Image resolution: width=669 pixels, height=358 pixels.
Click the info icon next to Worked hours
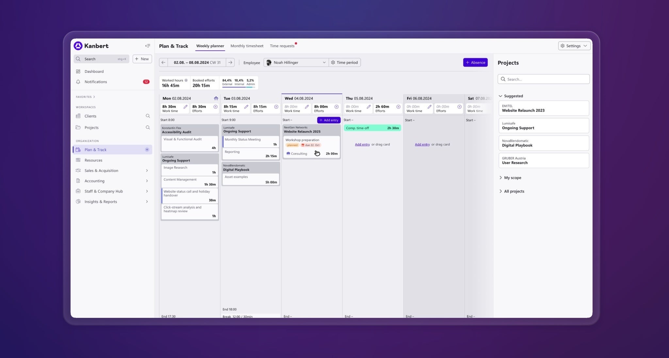point(186,80)
